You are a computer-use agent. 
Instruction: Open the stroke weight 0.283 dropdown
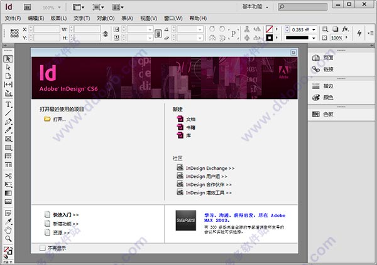(314, 29)
